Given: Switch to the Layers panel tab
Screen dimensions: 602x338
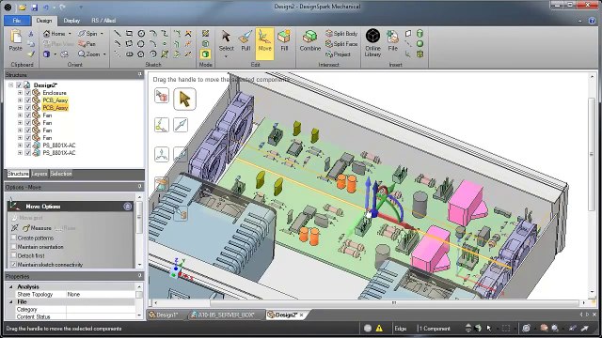Looking at the screenshot, I should pyautogui.click(x=40, y=174).
